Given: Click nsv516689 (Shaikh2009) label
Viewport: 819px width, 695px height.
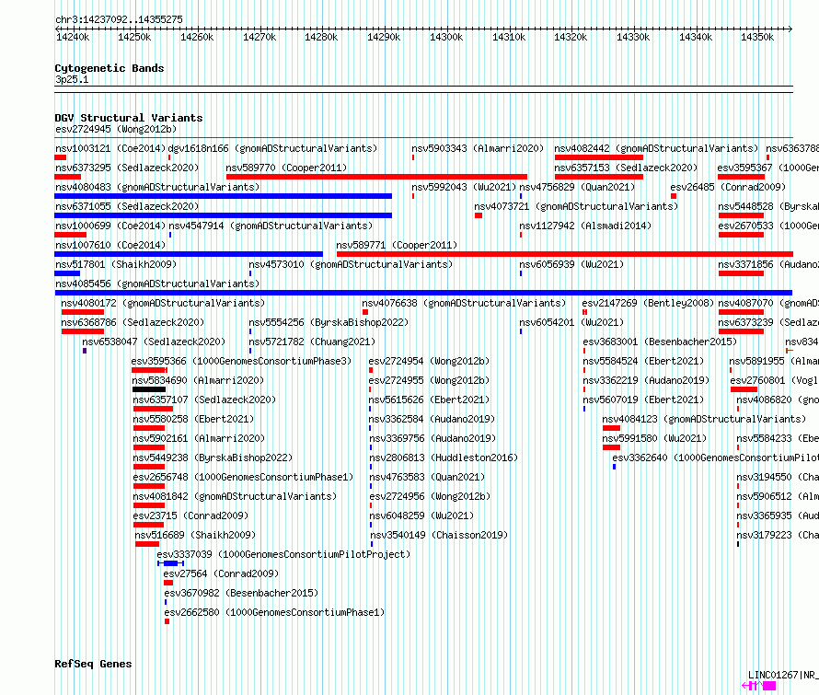Looking at the screenshot, I should point(195,535).
